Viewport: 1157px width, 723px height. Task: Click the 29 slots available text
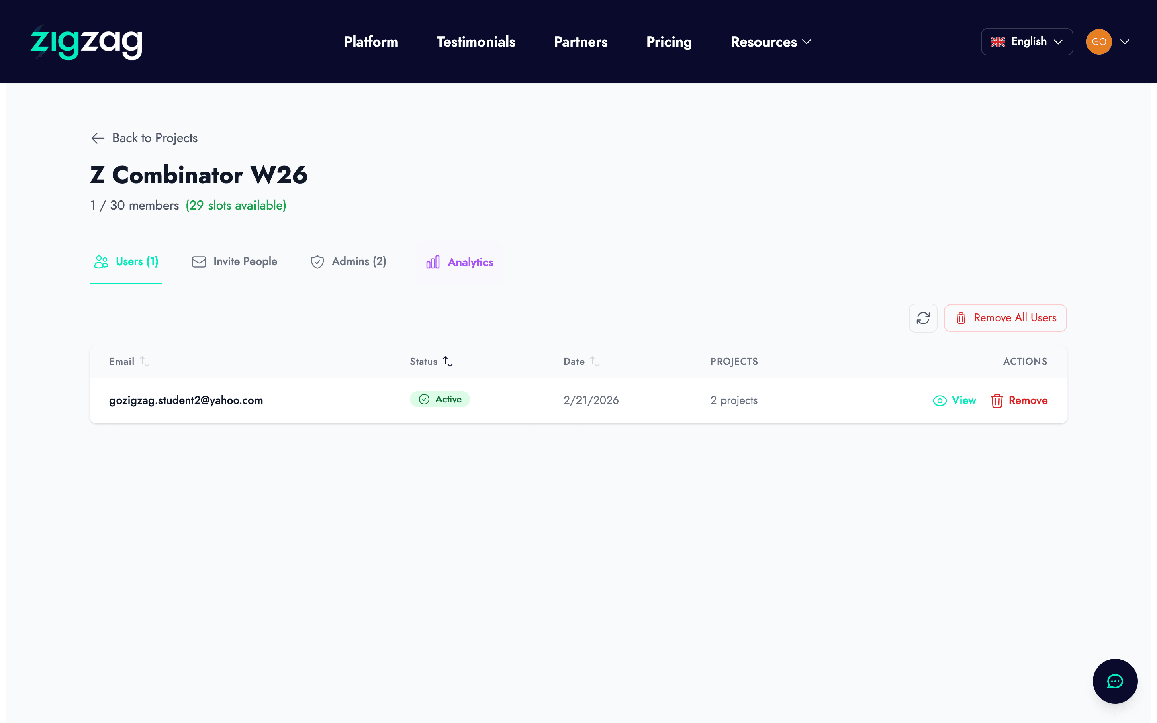(x=236, y=206)
